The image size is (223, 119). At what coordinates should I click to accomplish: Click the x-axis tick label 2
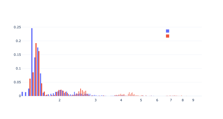click(x=59, y=100)
